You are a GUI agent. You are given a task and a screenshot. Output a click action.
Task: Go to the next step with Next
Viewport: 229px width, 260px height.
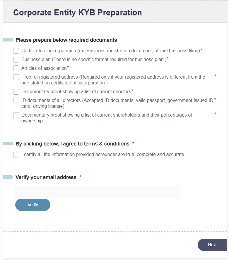click(x=212, y=245)
